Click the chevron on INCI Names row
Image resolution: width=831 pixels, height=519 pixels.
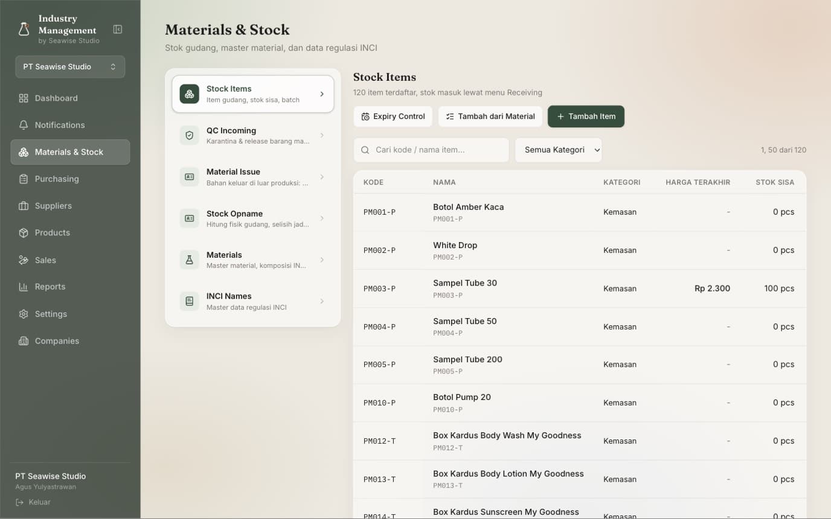click(322, 301)
